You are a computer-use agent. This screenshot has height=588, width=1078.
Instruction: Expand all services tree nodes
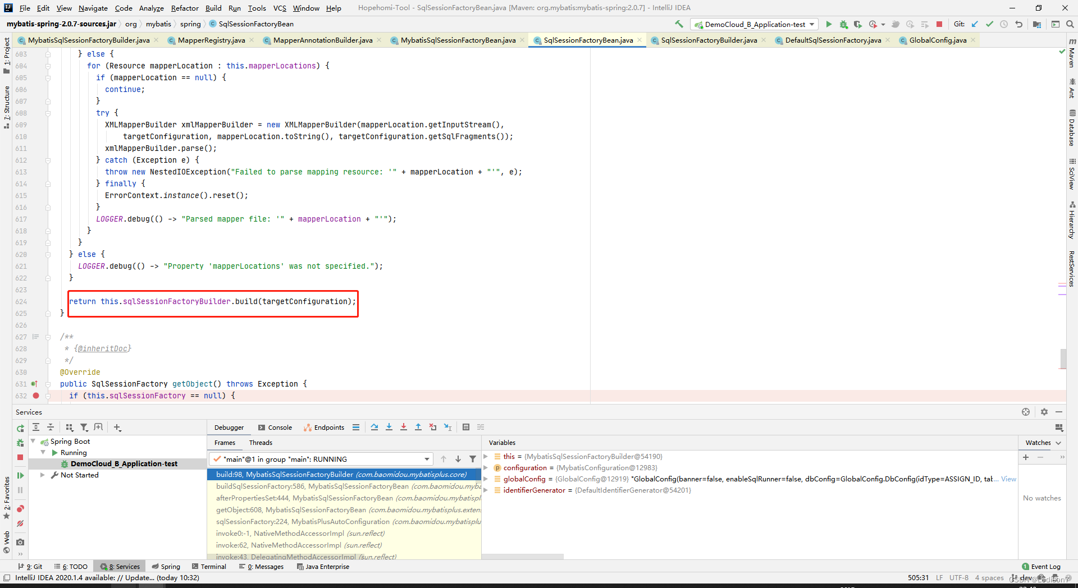36,427
